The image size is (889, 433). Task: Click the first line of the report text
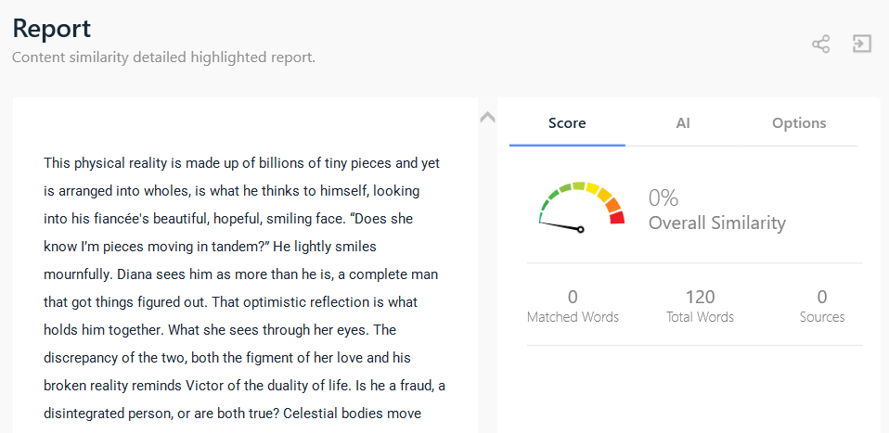(241, 163)
